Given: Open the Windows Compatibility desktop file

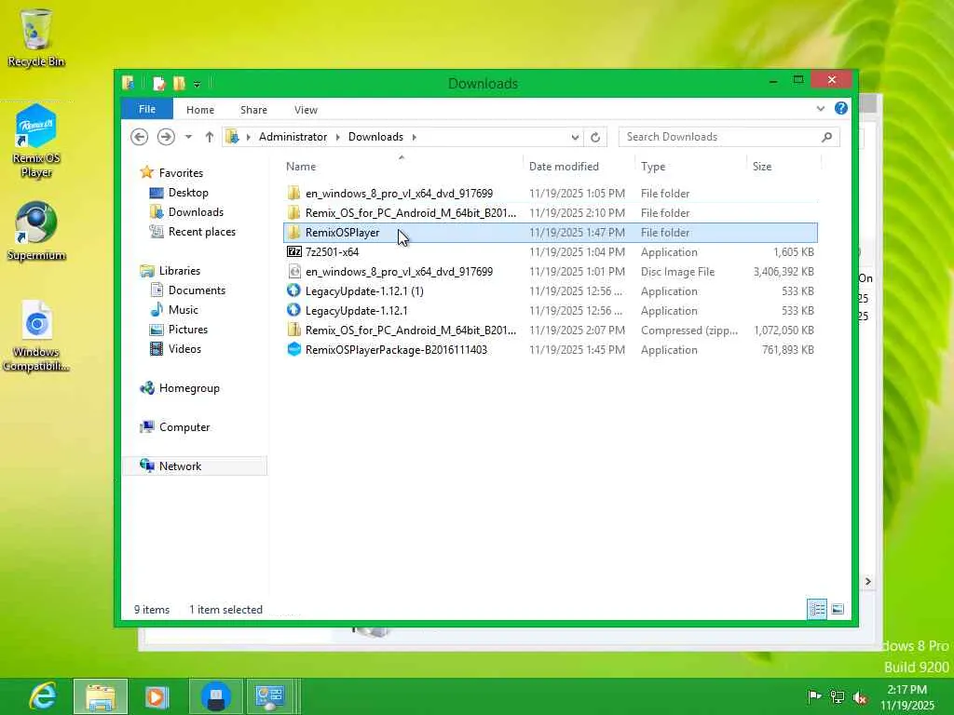Looking at the screenshot, I should (36, 335).
